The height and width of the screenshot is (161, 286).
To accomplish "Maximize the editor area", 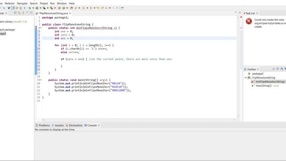I will point(240,13).
